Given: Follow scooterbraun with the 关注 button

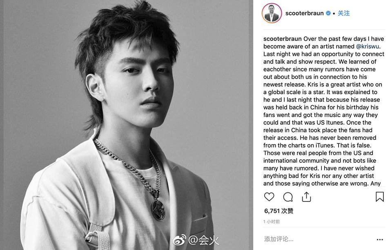Looking at the screenshot, I should coord(344,13).
